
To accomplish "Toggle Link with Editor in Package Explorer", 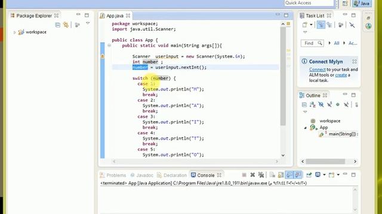I will click(66, 25).
